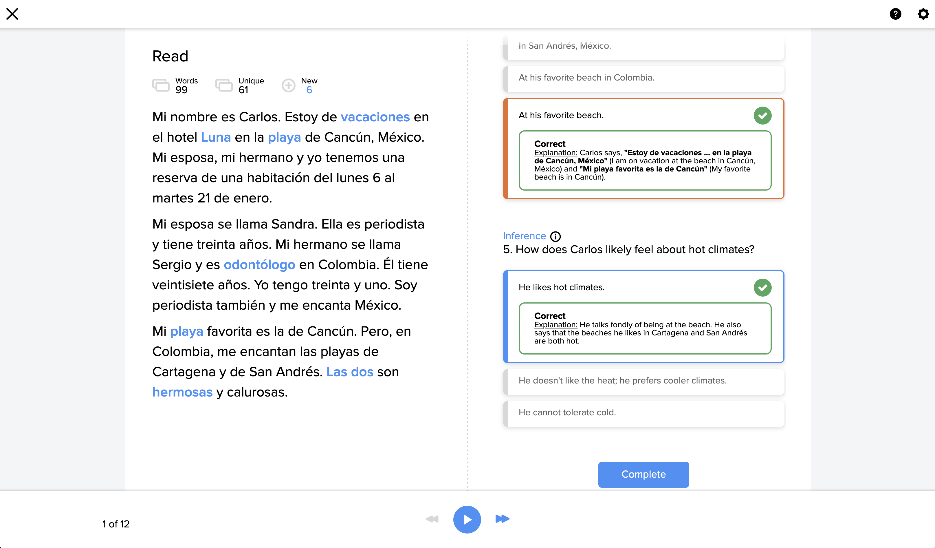The height and width of the screenshot is (548, 935).
Task: Click the green checkmark beside 'He likes hot climates.'
Action: [762, 287]
